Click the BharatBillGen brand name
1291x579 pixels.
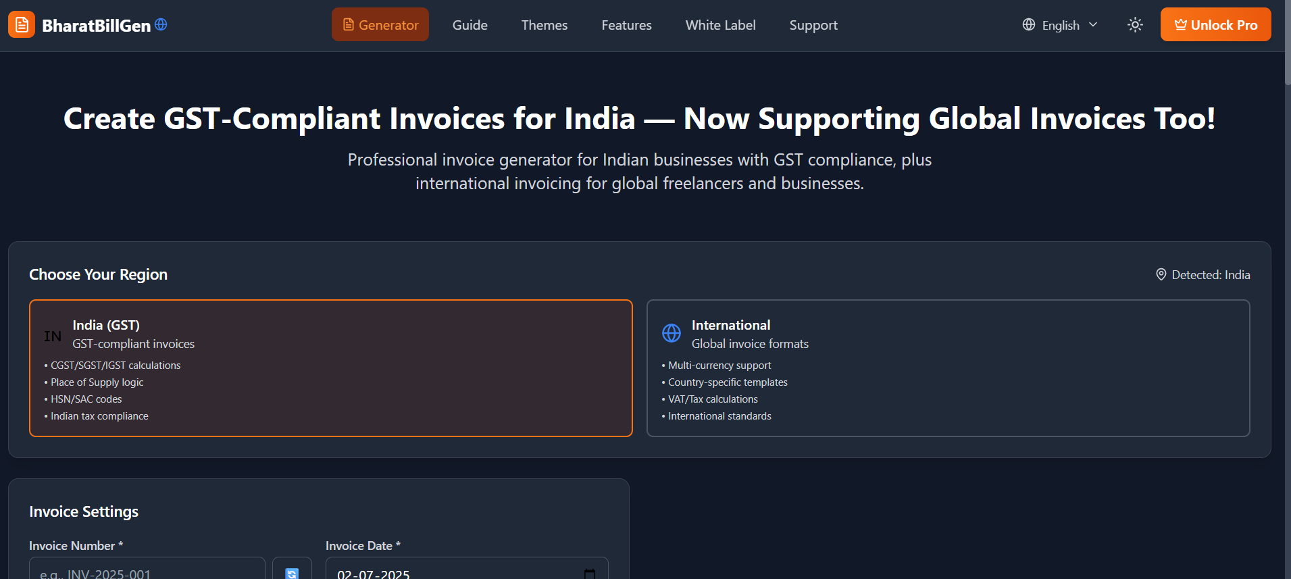point(97,26)
